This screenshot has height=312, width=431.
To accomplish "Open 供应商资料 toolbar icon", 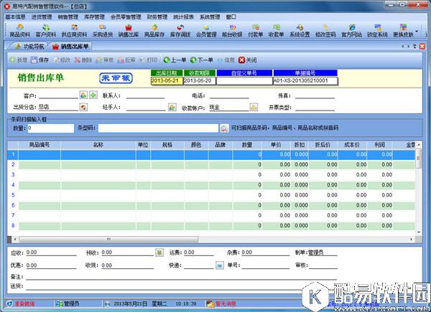I will point(74,31).
